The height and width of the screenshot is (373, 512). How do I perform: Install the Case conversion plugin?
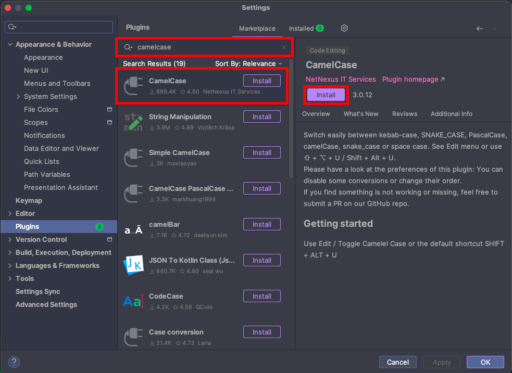(262, 332)
